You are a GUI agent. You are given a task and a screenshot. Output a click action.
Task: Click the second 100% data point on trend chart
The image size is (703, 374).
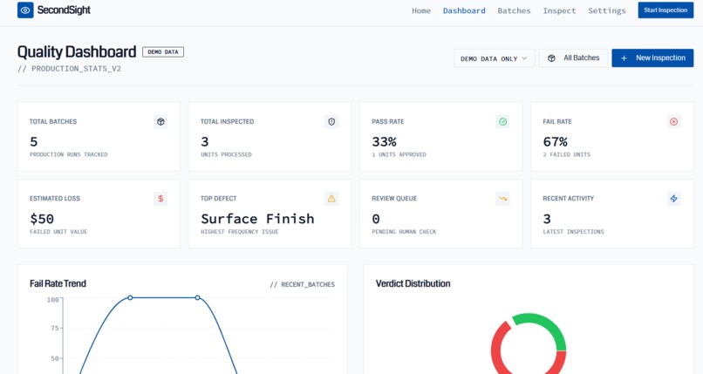pyautogui.click(x=197, y=297)
